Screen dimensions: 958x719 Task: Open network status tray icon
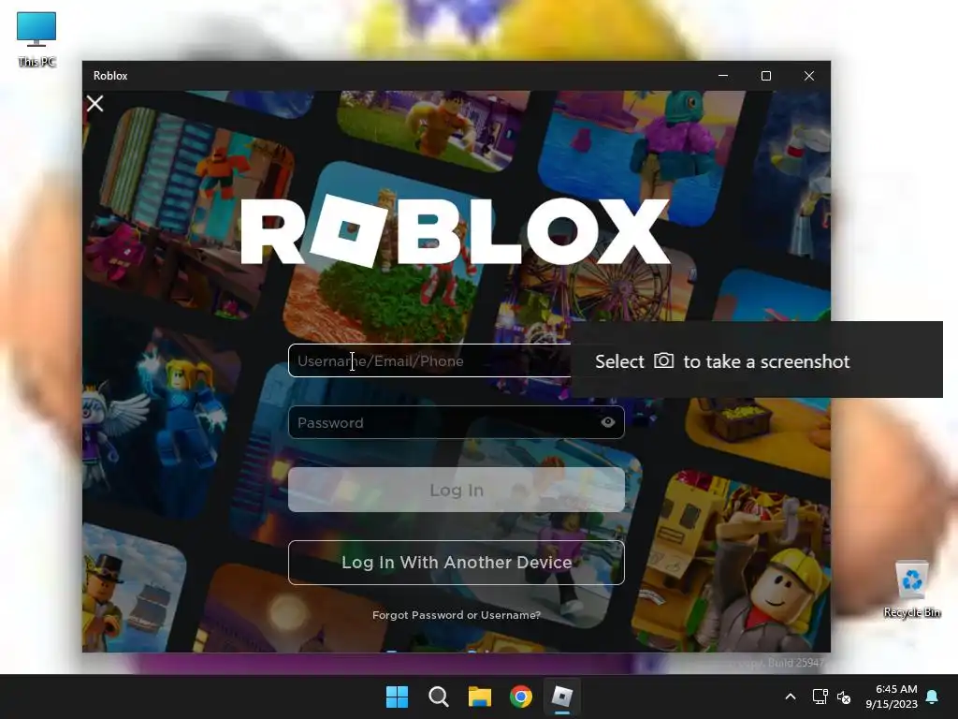[x=820, y=697]
